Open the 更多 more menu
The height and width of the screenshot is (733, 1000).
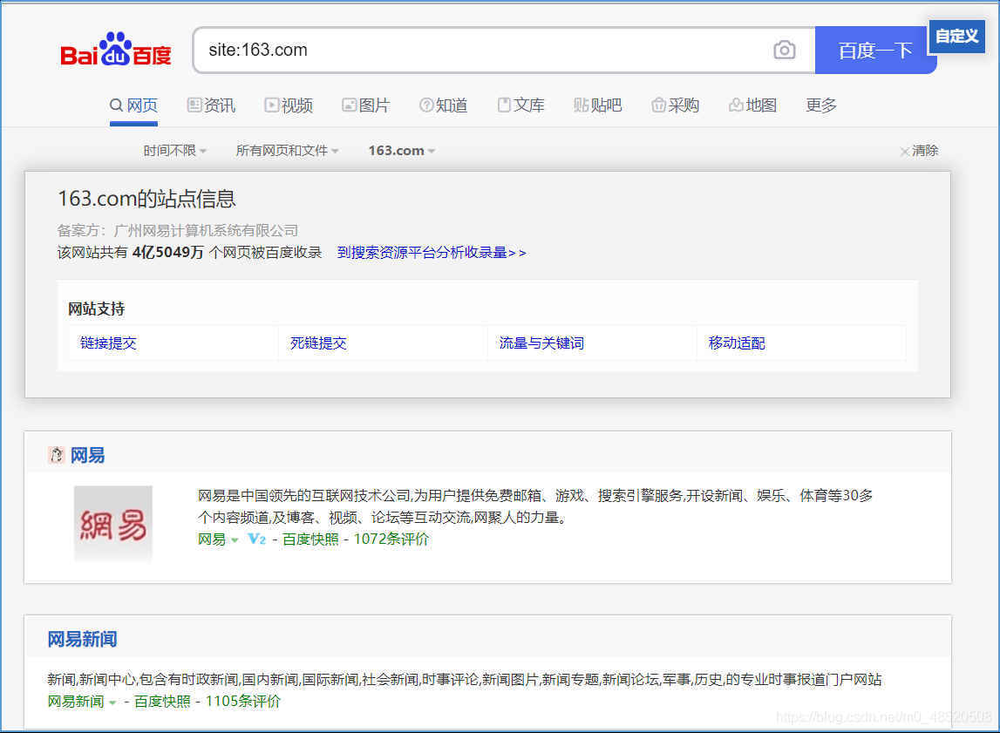(819, 105)
